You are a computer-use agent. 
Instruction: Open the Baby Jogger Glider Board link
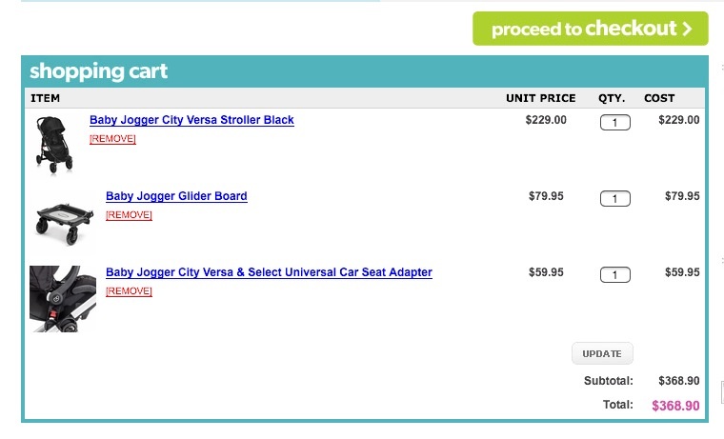click(176, 196)
